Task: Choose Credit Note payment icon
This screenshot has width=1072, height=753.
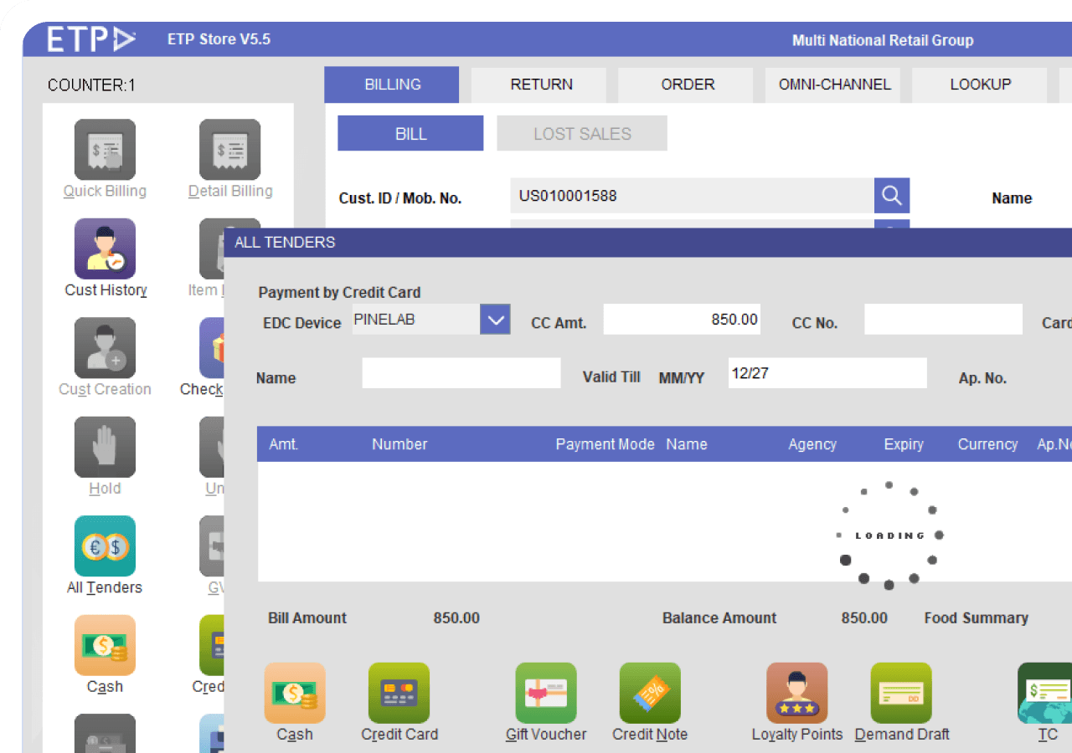Action: click(x=650, y=694)
